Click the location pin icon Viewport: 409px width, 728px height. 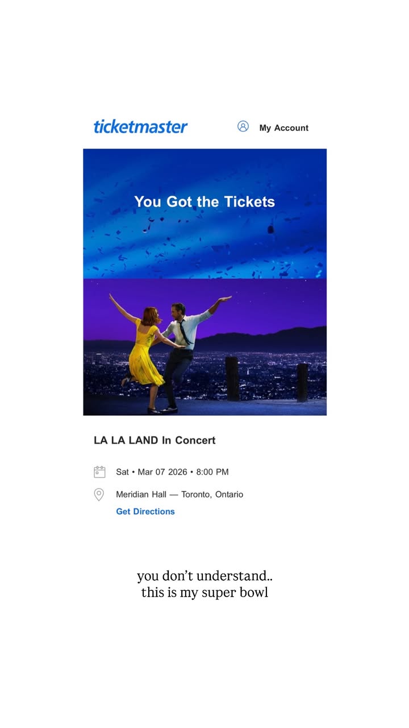[99, 495]
